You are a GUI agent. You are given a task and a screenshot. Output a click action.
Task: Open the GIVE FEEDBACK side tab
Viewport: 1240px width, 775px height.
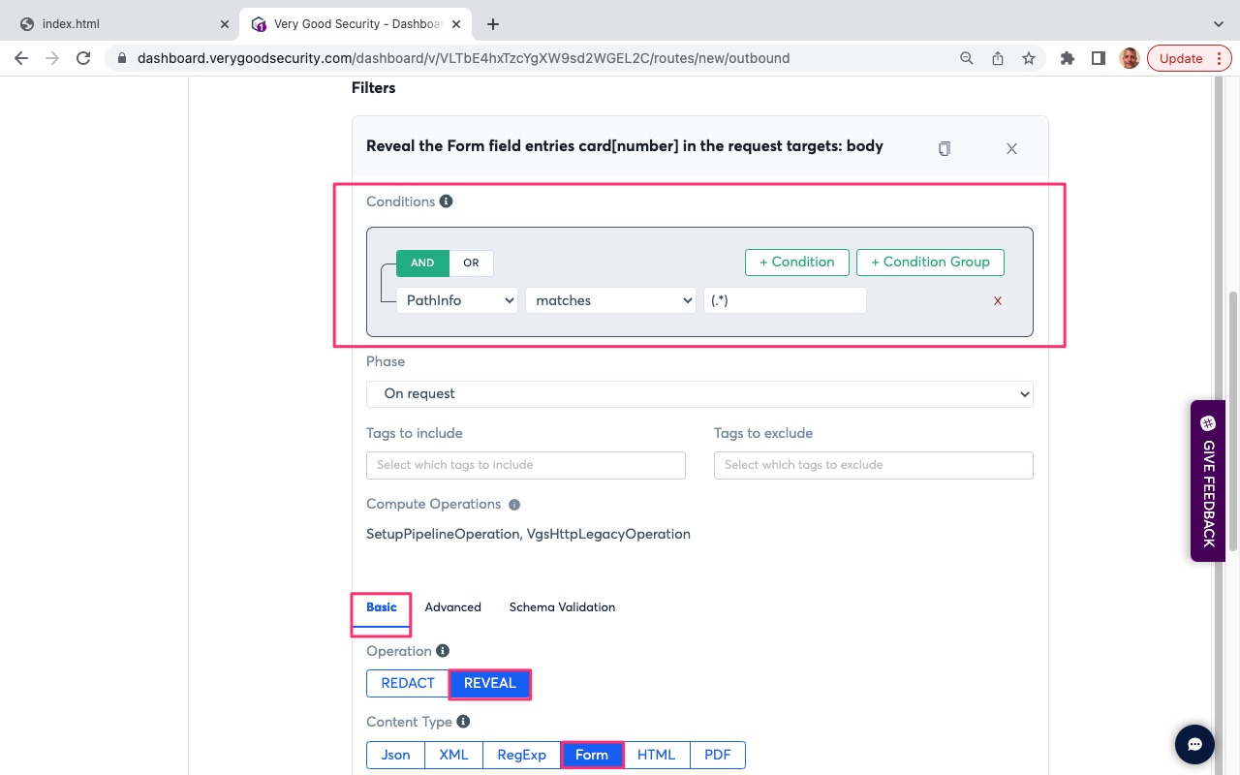(x=1208, y=480)
